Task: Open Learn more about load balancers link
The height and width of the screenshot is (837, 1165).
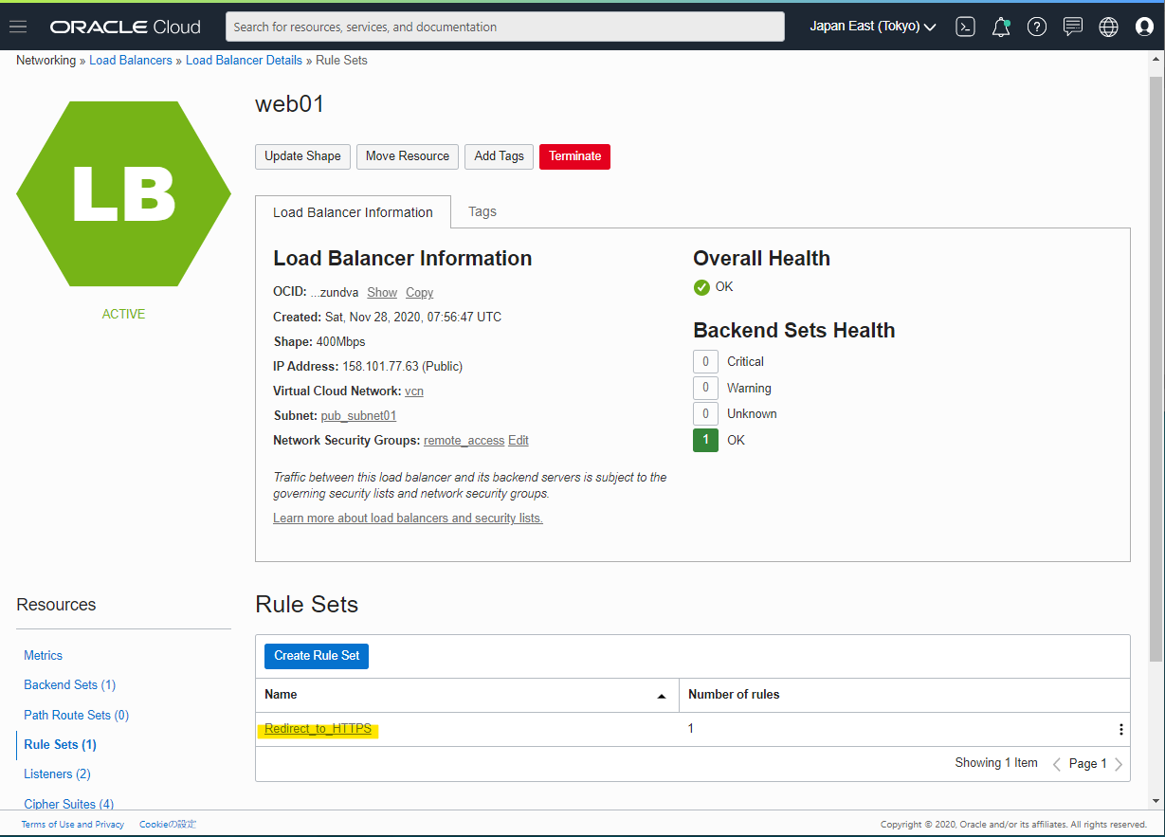Action: point(408,519)
